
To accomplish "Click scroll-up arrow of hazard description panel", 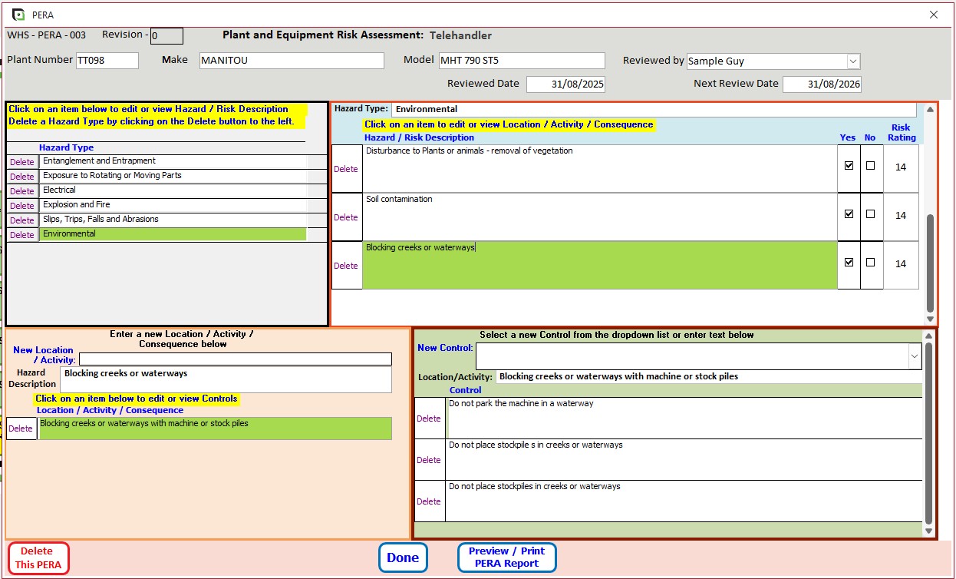I will coord(931,110).
